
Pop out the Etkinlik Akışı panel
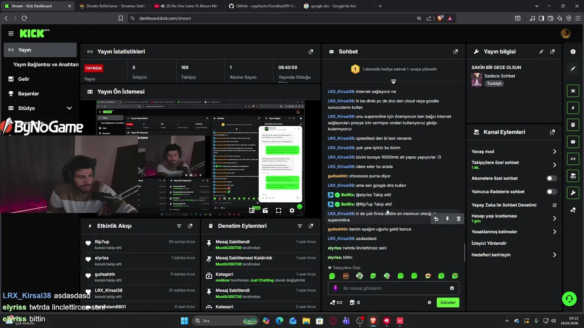click(190, 226)
